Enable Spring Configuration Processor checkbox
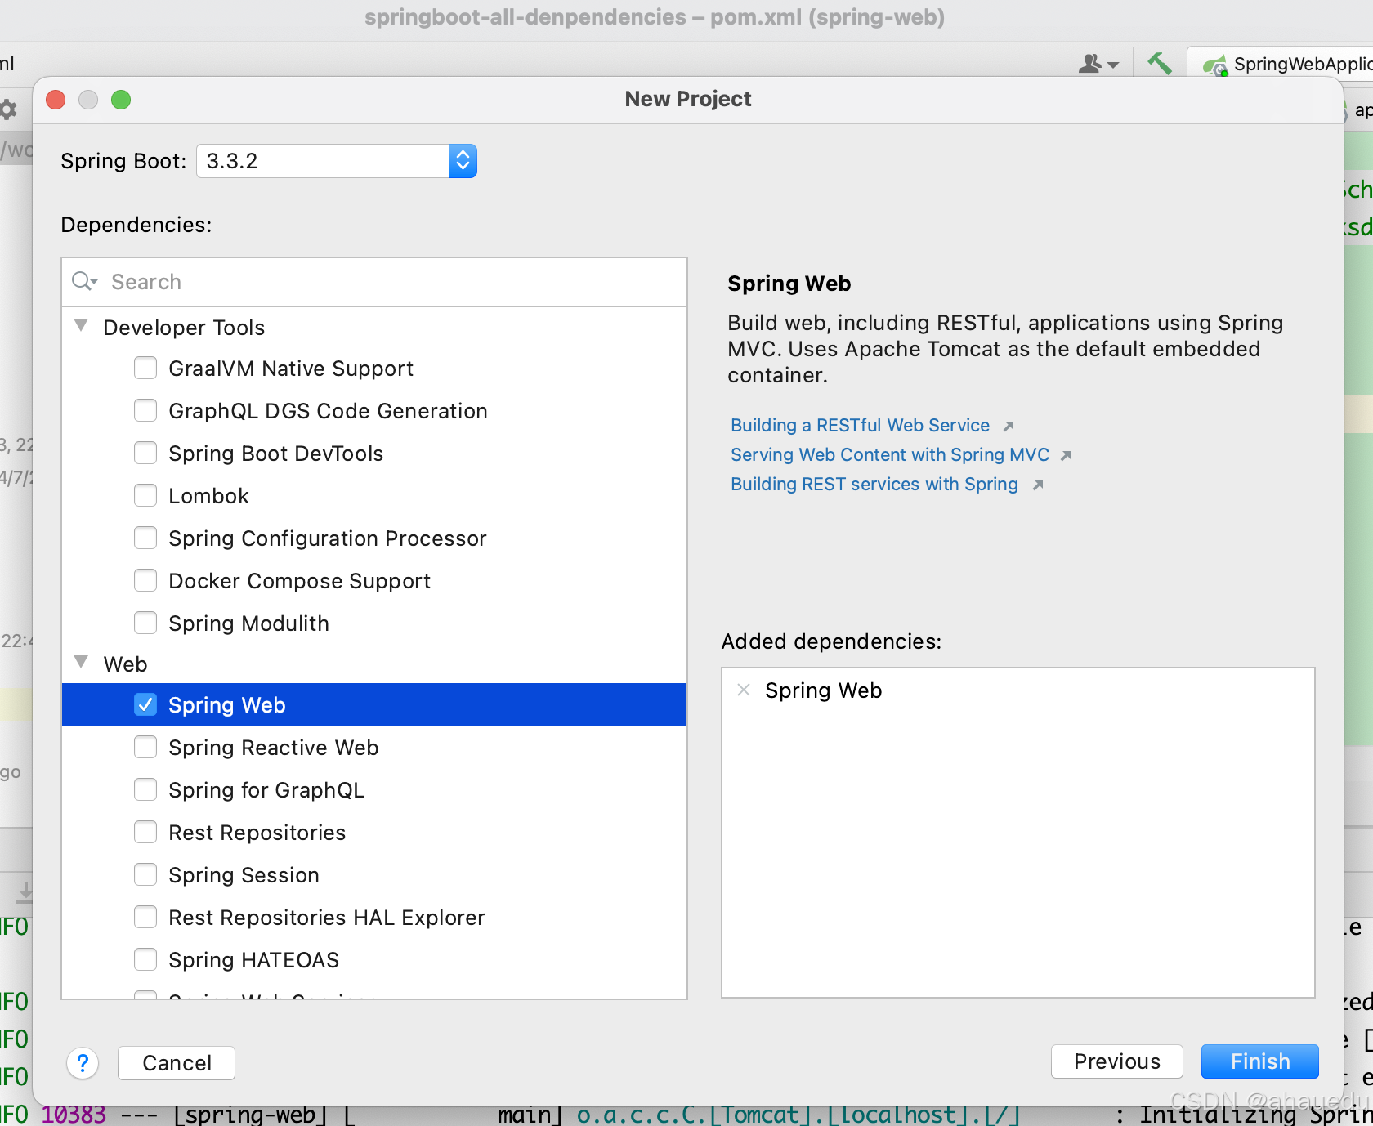1373x1126 pixels. 145,538
